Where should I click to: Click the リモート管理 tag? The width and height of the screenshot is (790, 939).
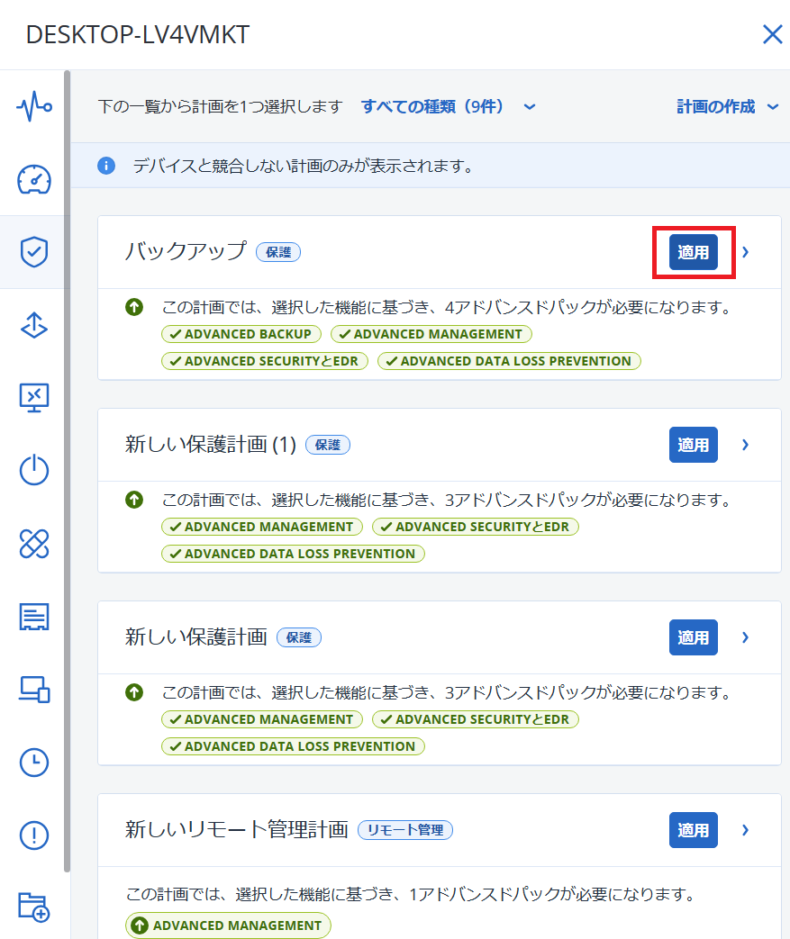[405, 830]
